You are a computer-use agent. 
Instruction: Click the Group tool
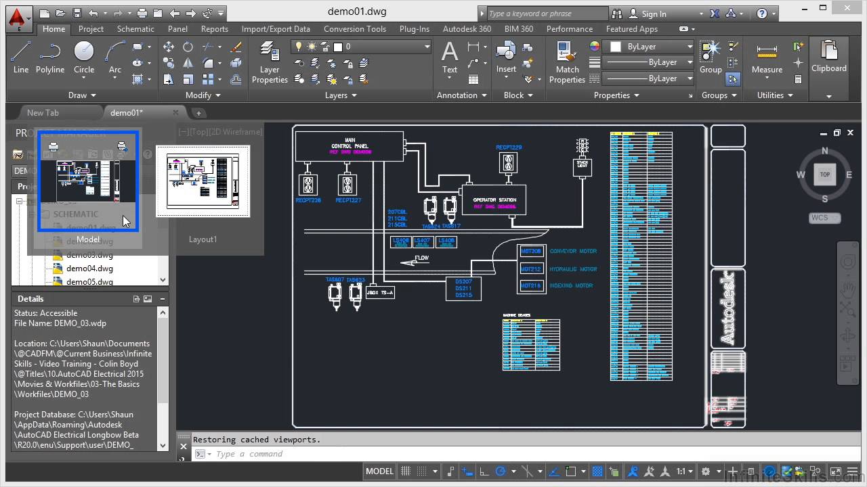711,57
